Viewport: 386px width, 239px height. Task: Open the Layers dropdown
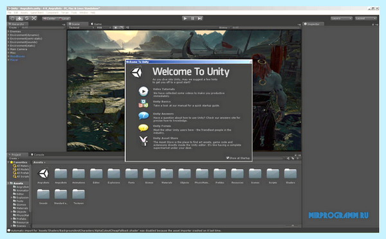coord(341,19)
